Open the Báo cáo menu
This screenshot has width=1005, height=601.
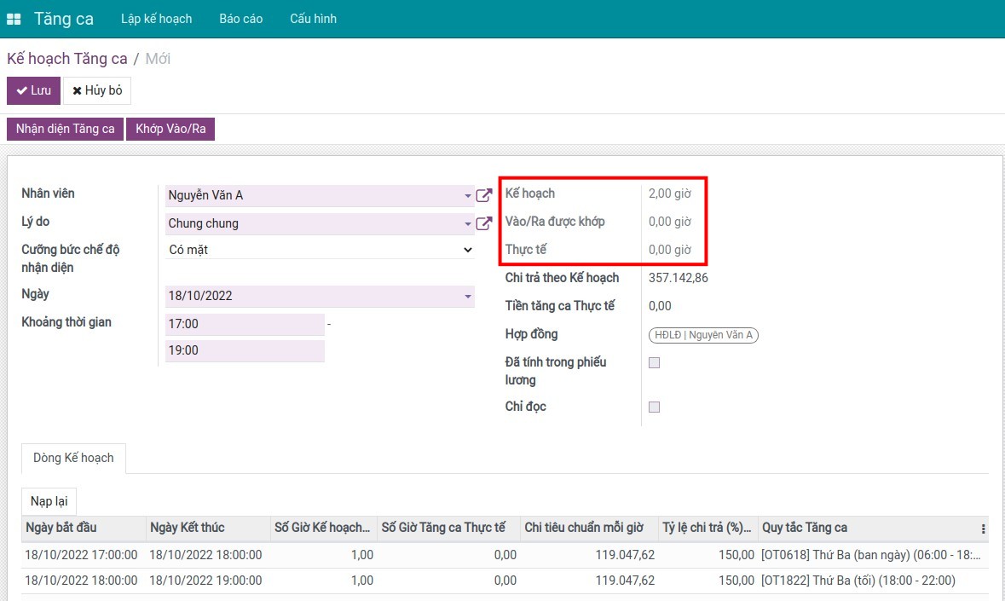(x=240, y=19)
